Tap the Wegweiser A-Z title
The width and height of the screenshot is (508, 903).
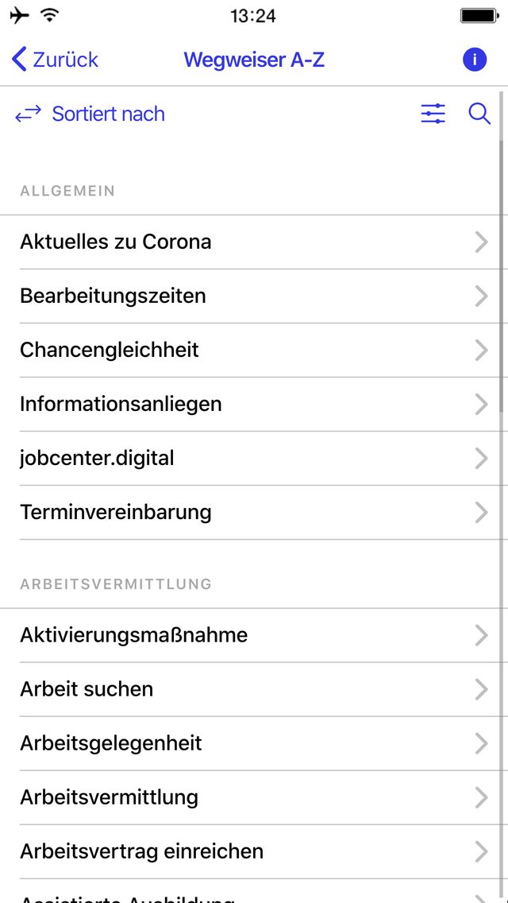[254, 59]
